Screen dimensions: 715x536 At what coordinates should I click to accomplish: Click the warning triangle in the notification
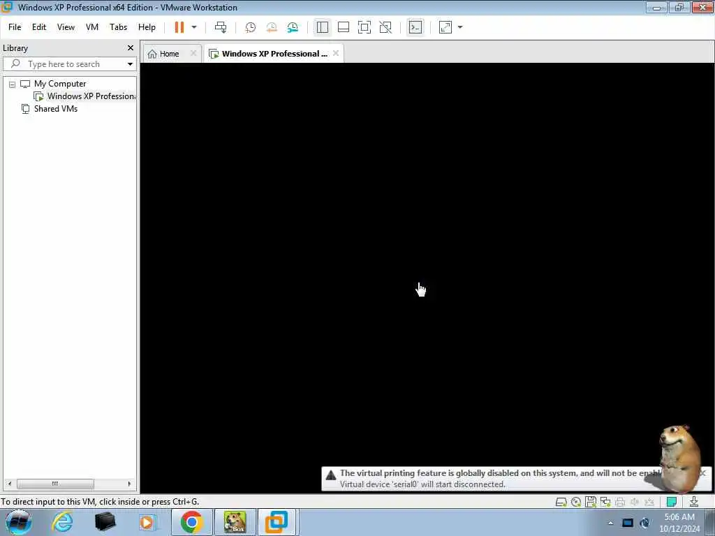[x=331, y=475]
